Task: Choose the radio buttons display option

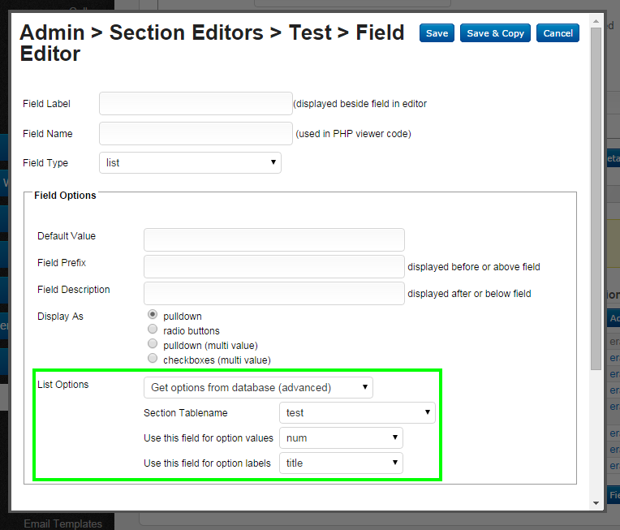Action: (153, 330)
